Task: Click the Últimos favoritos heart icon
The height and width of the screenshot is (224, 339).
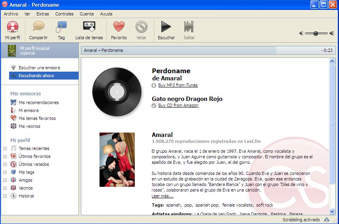Action: (13, 156)
